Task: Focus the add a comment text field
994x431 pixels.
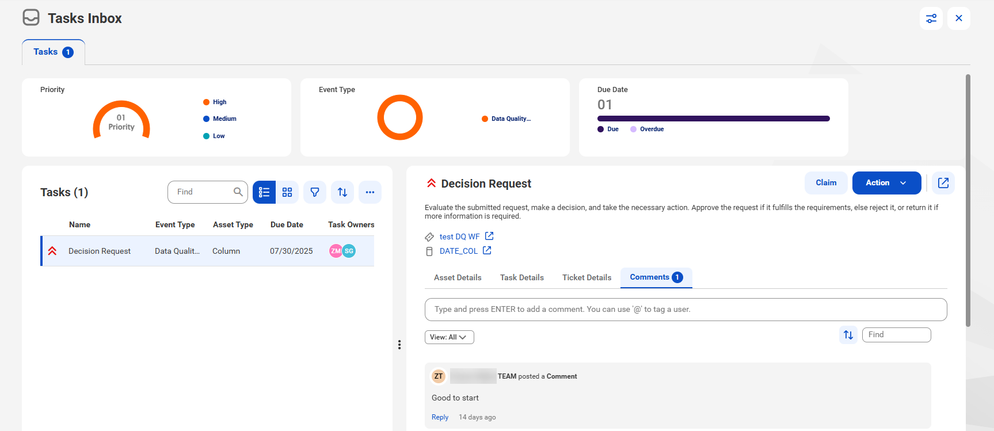Action: pyautogui.click(x=685, y=310)
